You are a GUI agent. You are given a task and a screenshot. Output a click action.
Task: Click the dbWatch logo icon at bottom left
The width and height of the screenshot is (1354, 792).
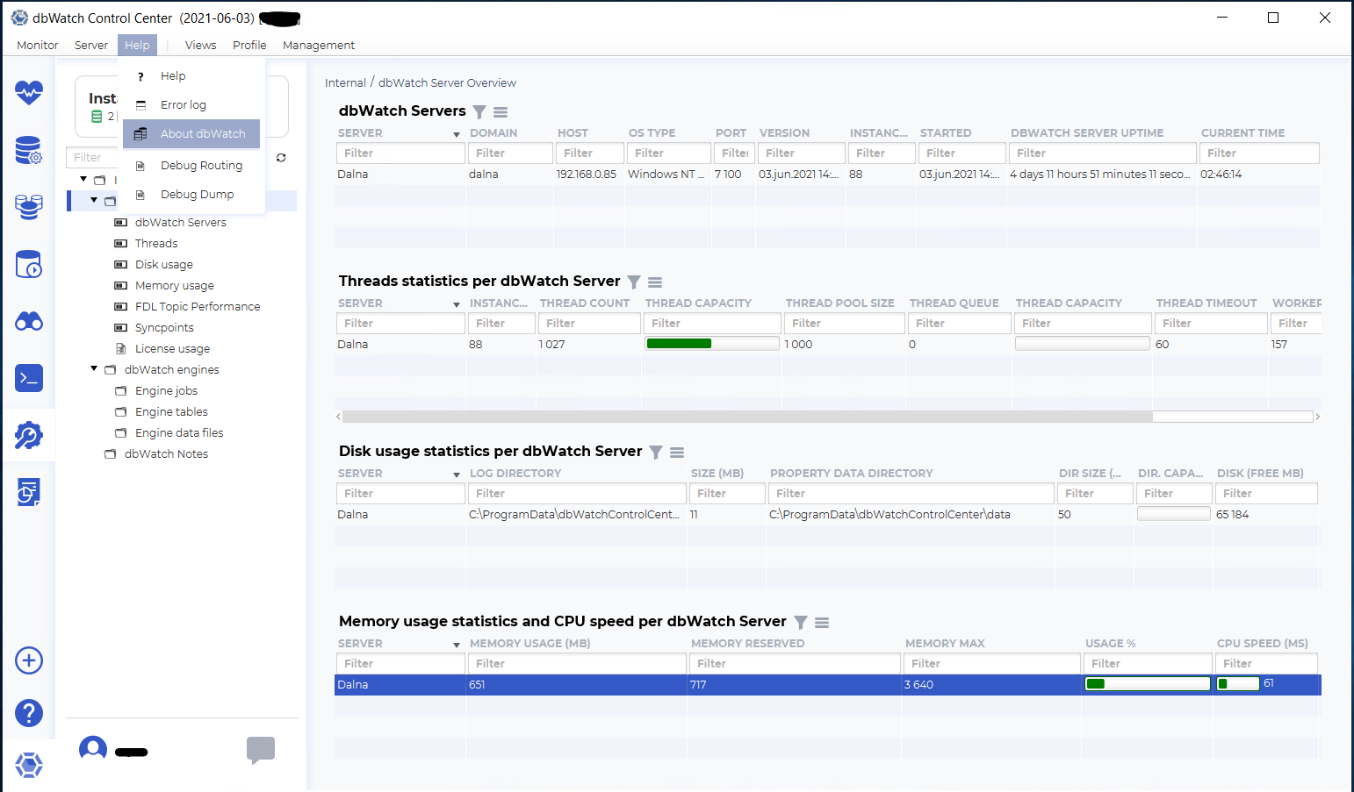(x=29, y=765)
